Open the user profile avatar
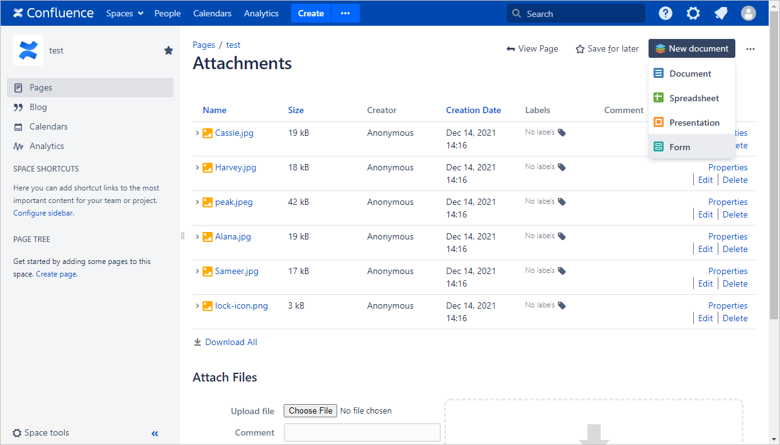The height and width of the screenshot is (445, 780). (x=749, y=13)
